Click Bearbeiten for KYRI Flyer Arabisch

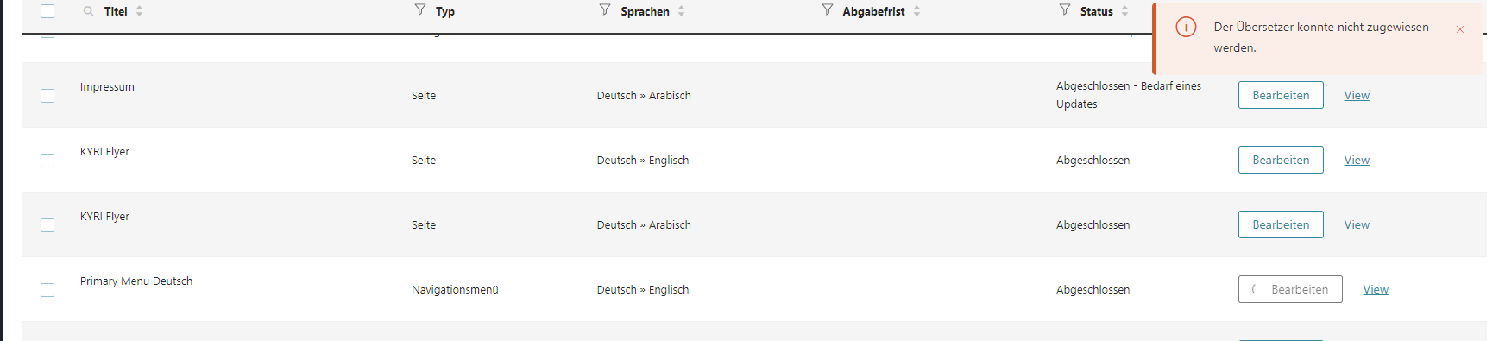coord(1281,224)
